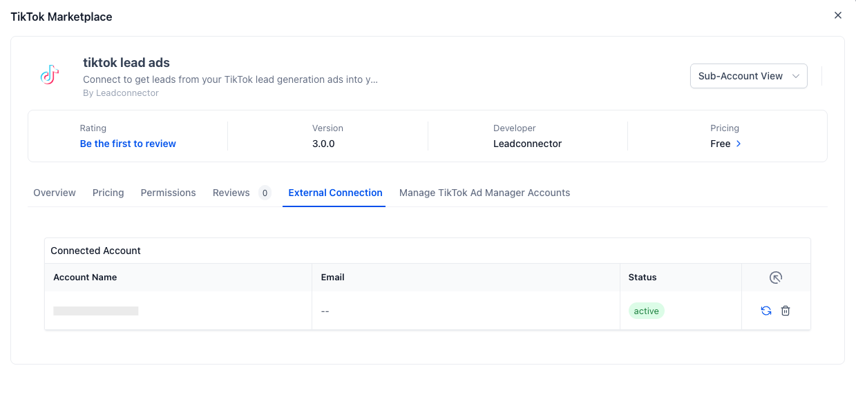Click the By Leadconnector byline
This screenshot has height=417, width=856.
[121, 93]
